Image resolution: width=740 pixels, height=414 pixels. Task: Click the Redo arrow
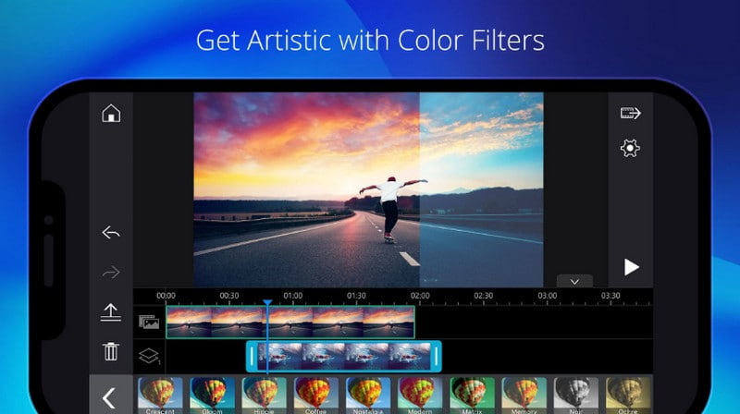coord(111,272)
